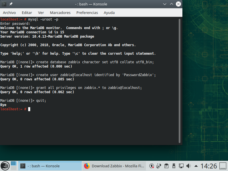Click 'Query OK, 0 rows affected (0.085 sec)'
Viewport: 228px width, 171px height.
pyautogui.click(x=37, y=79)
